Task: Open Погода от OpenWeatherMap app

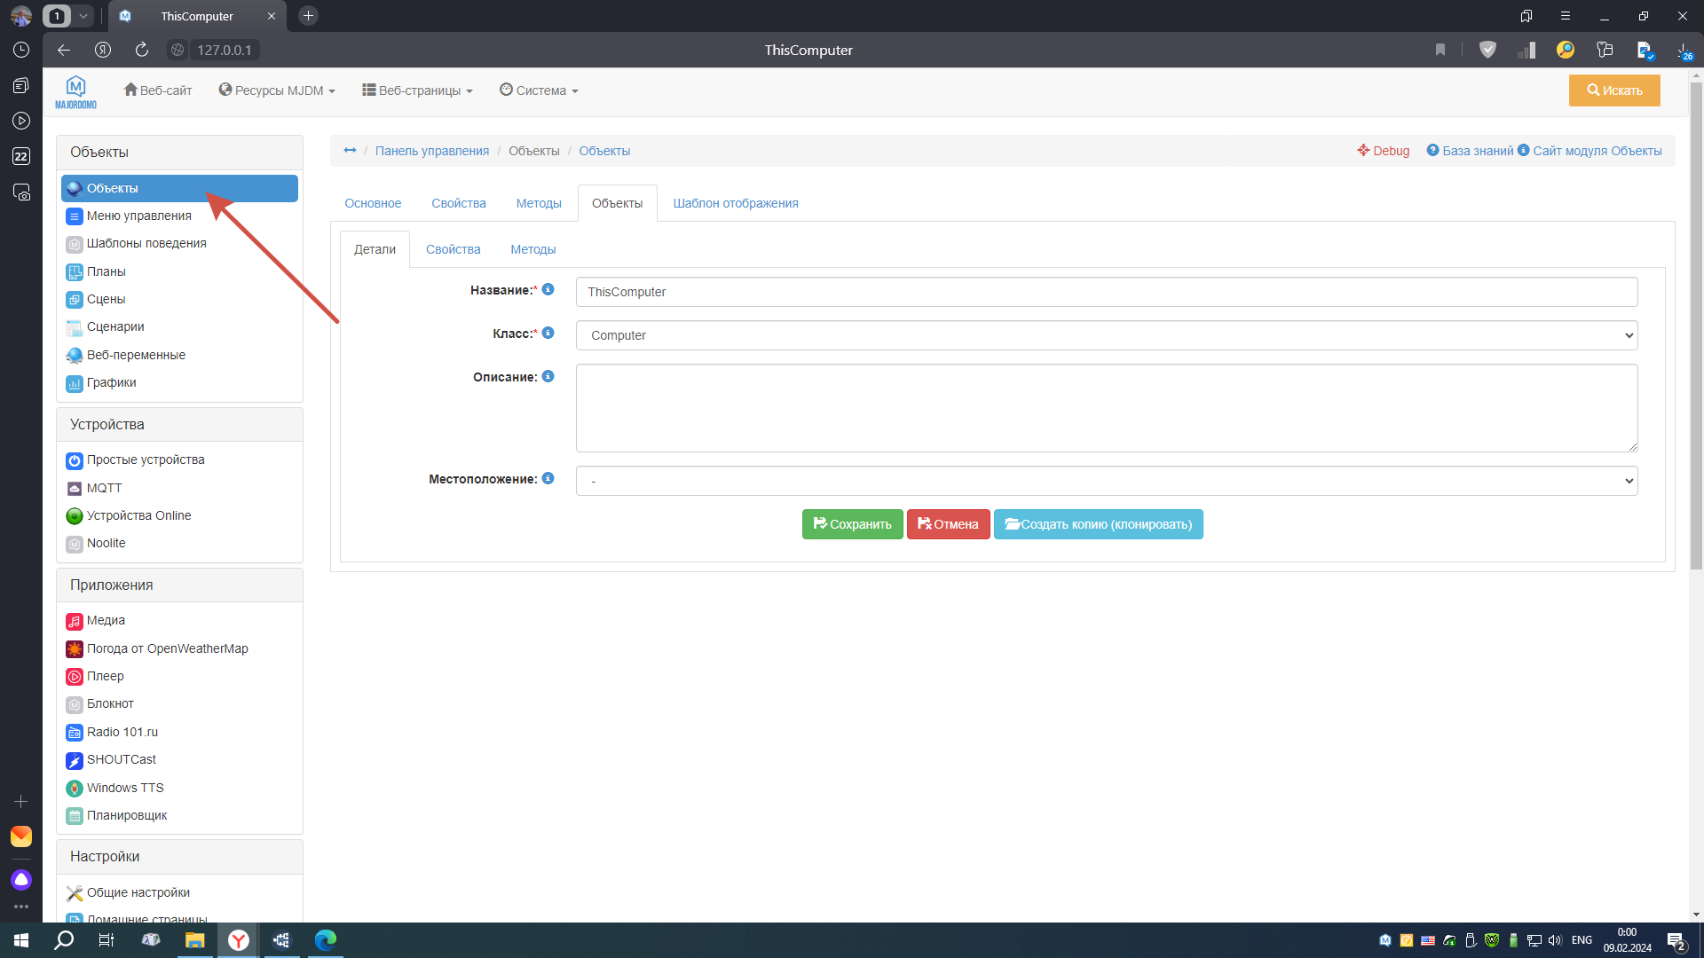Action: [x=167, y=648]
